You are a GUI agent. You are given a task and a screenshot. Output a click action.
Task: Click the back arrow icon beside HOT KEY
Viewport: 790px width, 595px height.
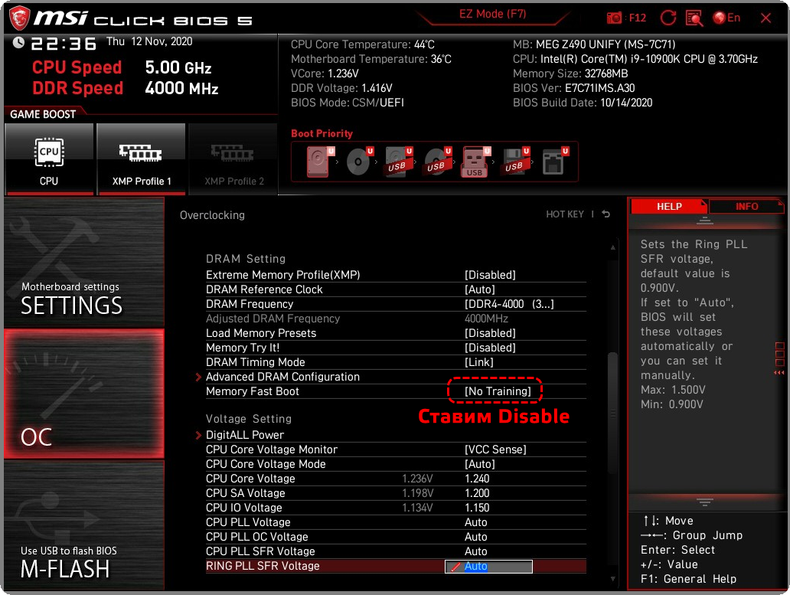(606, 214)
